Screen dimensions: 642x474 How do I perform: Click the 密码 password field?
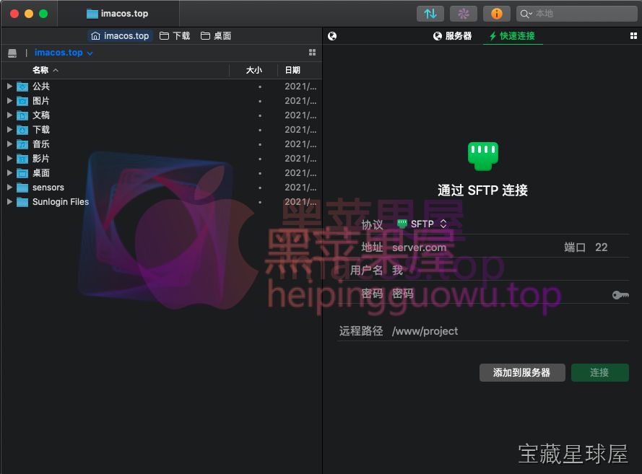[x=500, y=294]
